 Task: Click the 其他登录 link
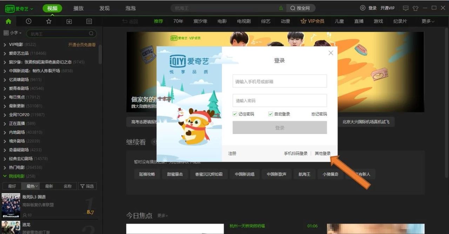(x=323, y=154)
